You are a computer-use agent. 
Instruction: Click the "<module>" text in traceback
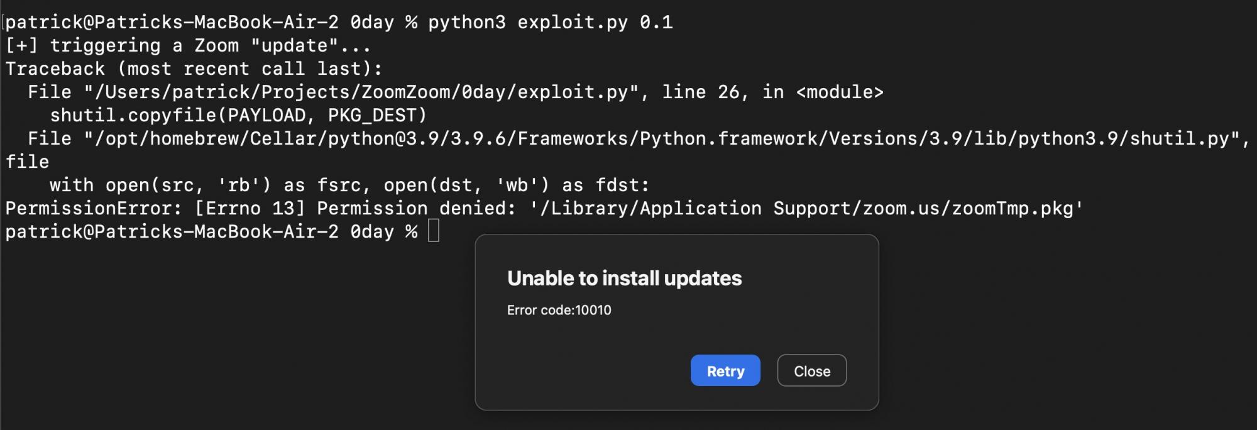(840, 92)
